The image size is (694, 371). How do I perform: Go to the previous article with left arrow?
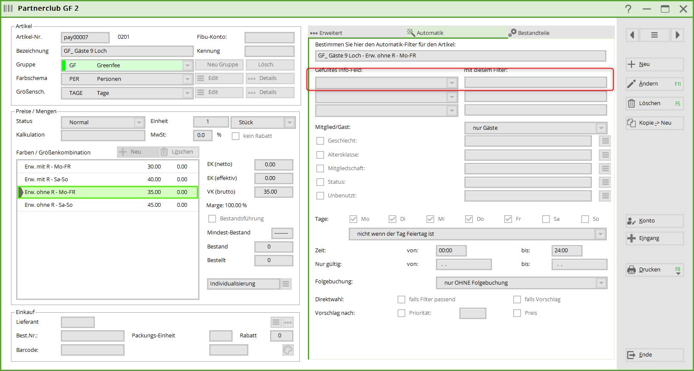pyautogui.click(x=632, y=35)
